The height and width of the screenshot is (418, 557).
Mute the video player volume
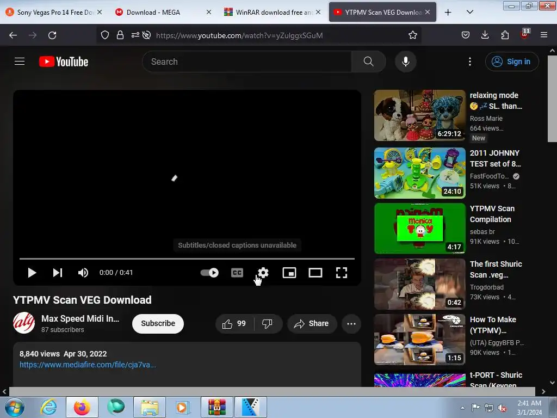(x=83, y=273)
